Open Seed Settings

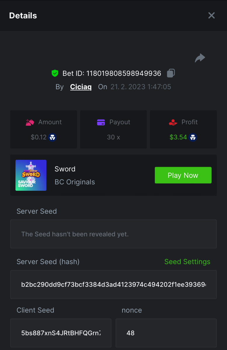(x=187, y=262)
